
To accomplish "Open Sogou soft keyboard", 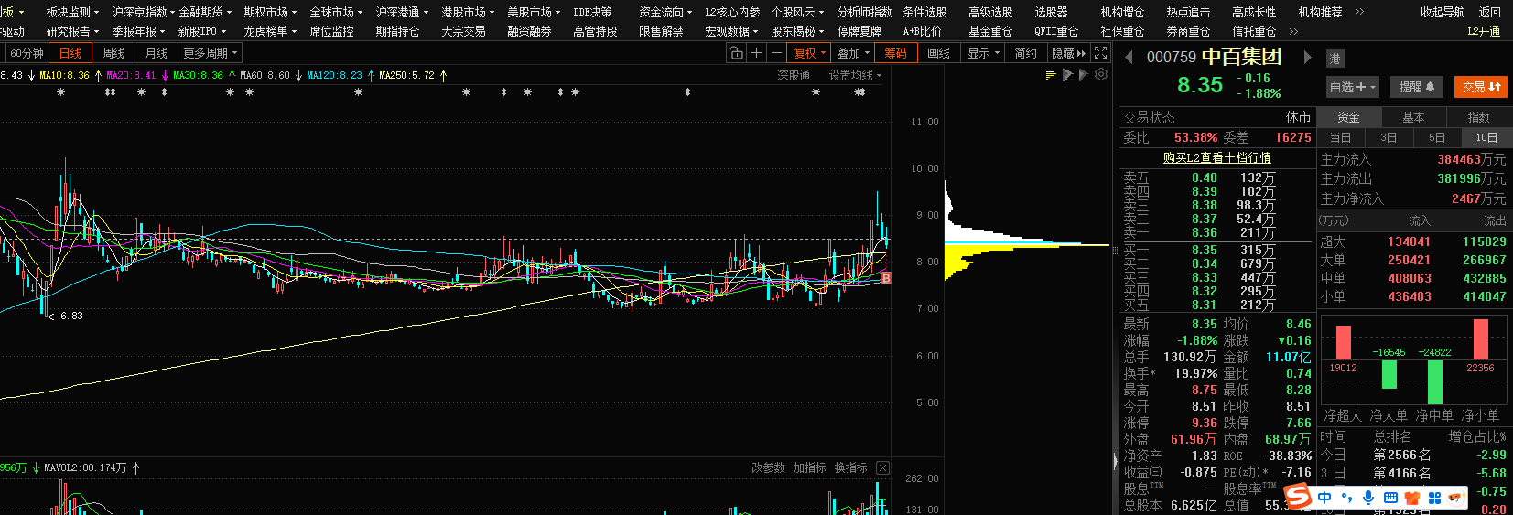I will click(x=1390, y=497).
